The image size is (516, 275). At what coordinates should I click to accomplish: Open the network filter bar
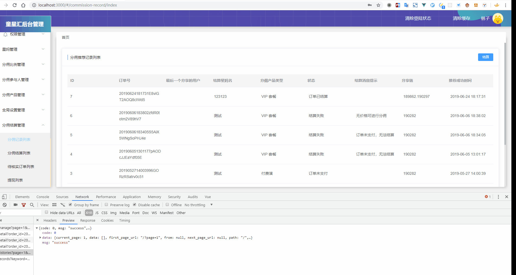tap(24, 205)
